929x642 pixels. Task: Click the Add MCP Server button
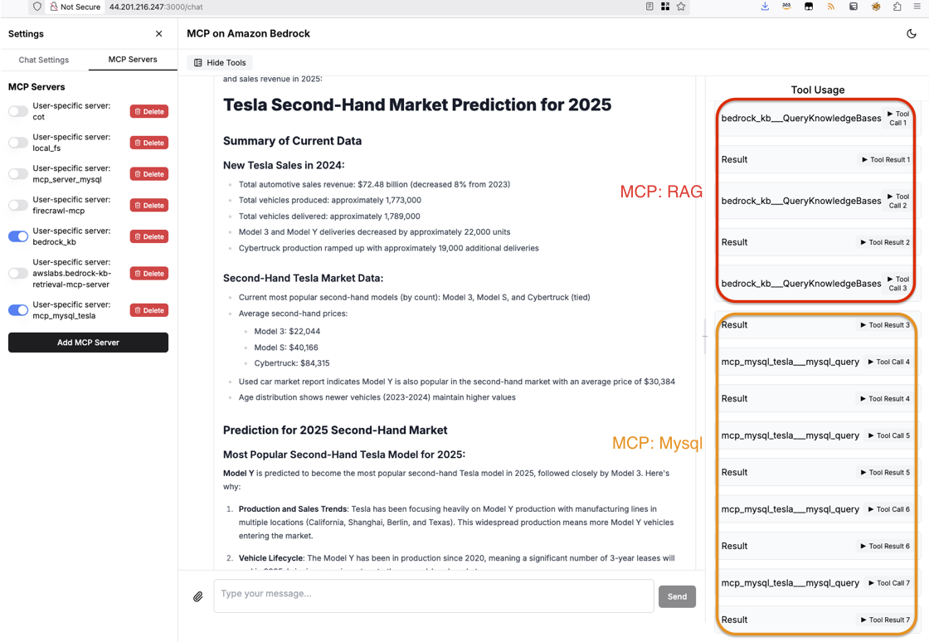(88, 343)
